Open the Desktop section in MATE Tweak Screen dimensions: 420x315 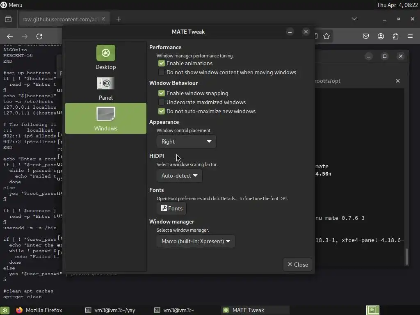[106, 57]
